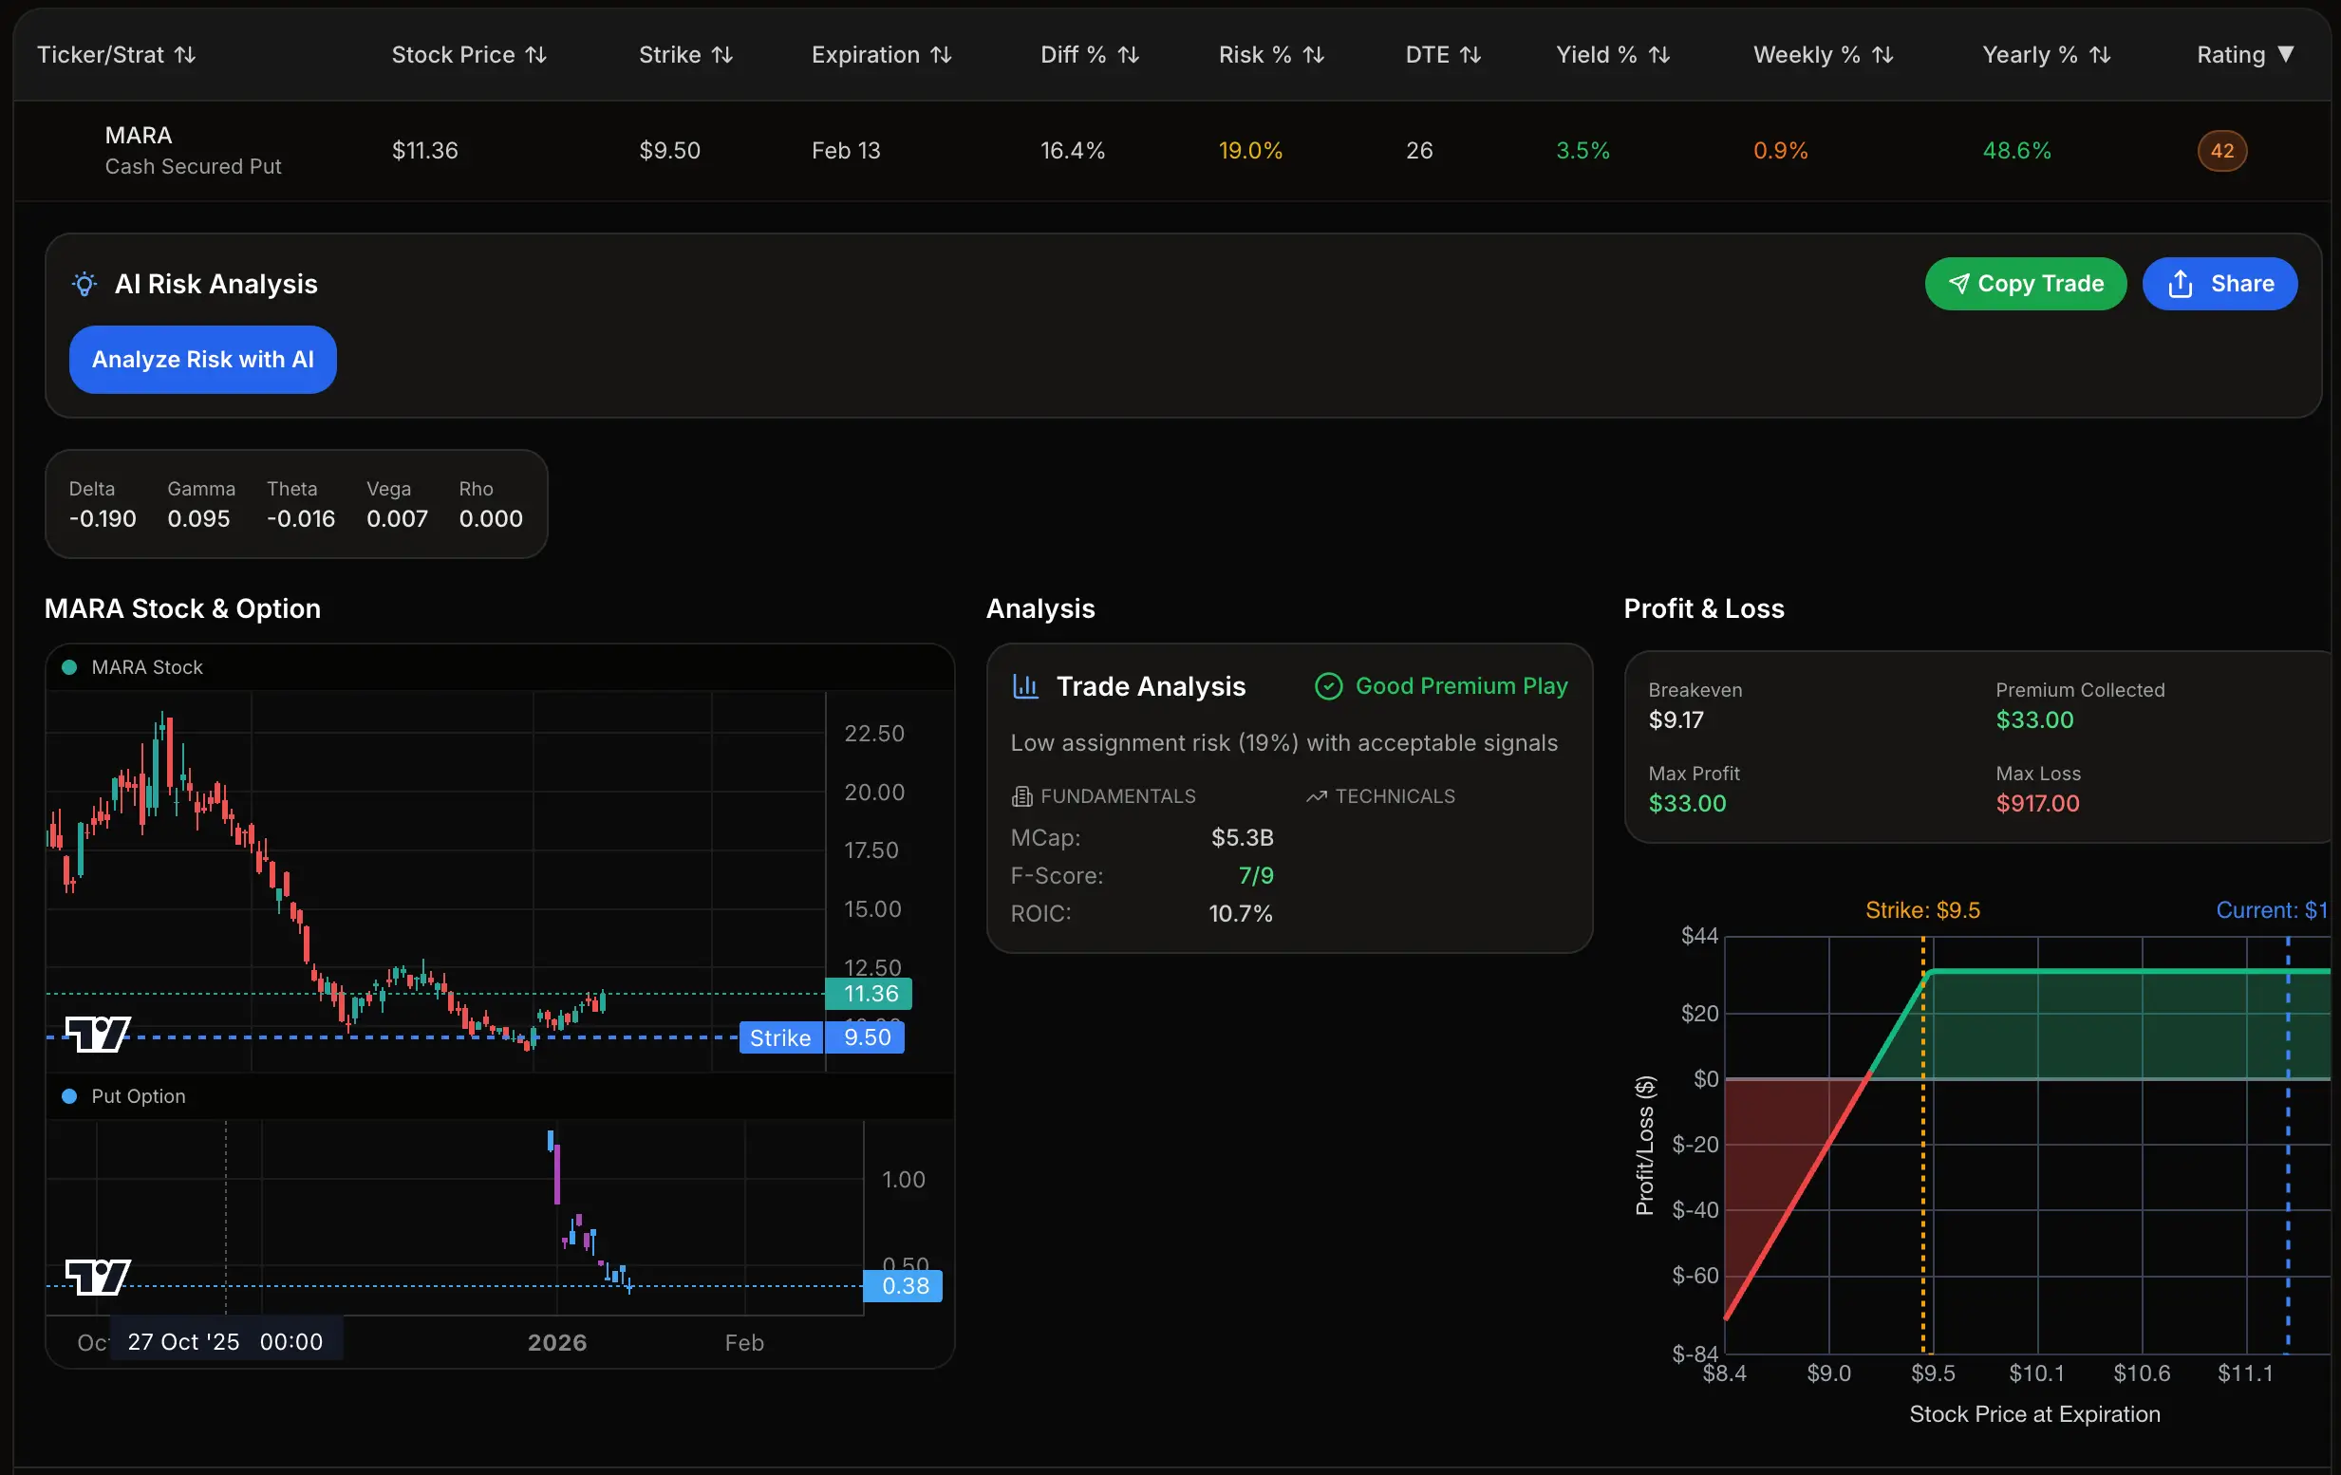Click the Trade Analysis bar chart icon

pyautogui.click(x=1025, y=686)
